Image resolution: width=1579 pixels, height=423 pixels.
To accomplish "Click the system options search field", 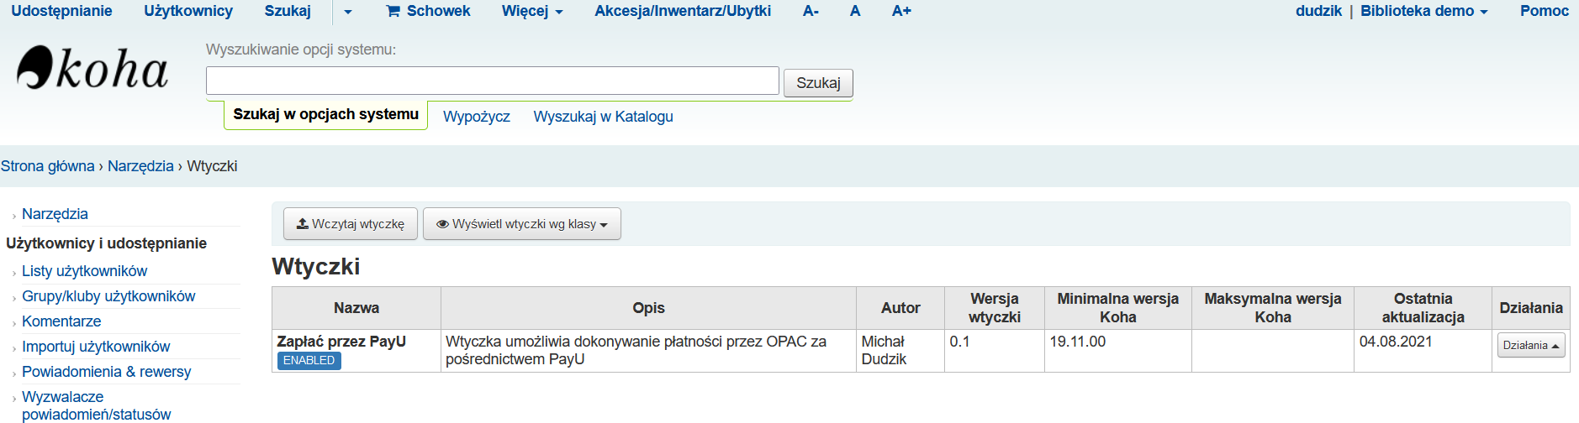I will pos(492,81).
